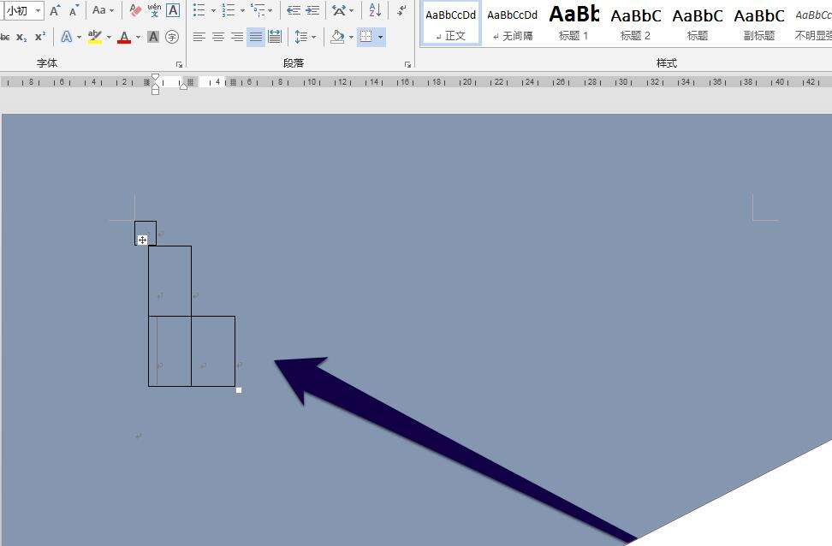The width and height of the screenshot is (832, 546).
Task: Toggle subscript formatting
Action: [x=21, y=37]
